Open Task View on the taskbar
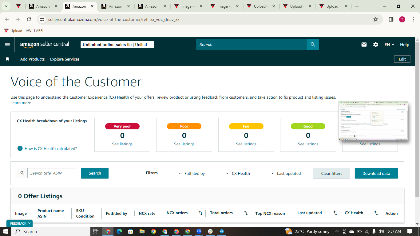The image size is (420, 236). [96, 231]
